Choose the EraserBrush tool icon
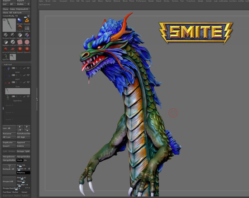 (x=20, y=28)
